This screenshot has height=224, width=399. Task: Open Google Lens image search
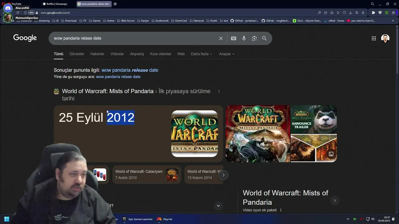click(254, 38)
